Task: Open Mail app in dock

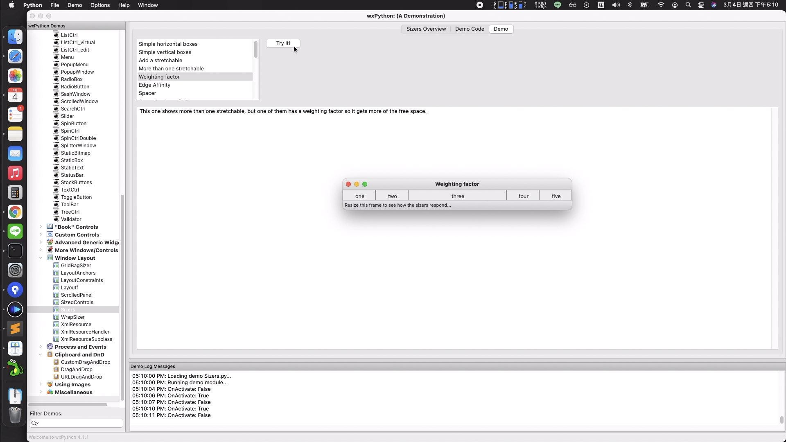Action: pyautogui.click(x=15, y=153)
